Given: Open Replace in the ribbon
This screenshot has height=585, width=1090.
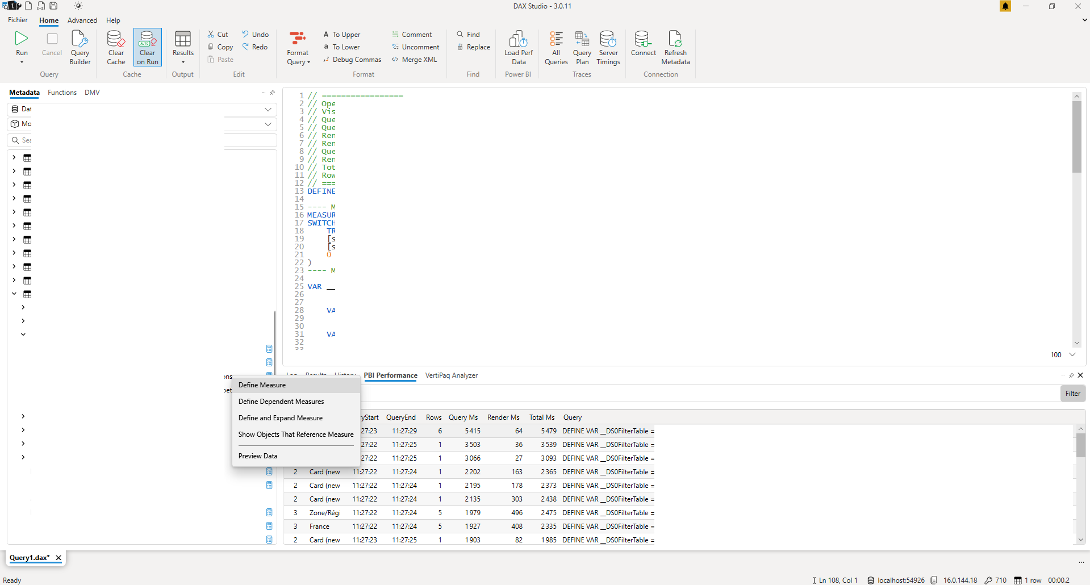Looking at the screenshot, I should (x=474, y=47).
